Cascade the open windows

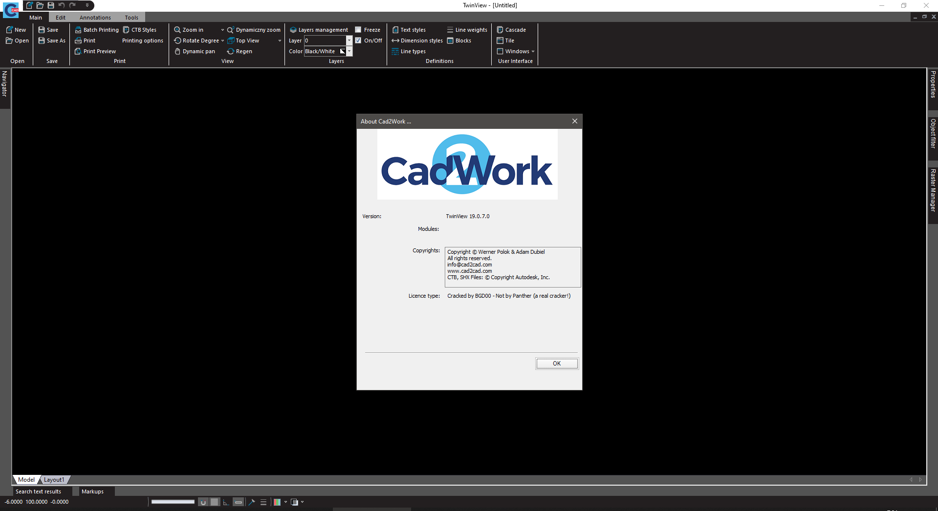point(511,30)
